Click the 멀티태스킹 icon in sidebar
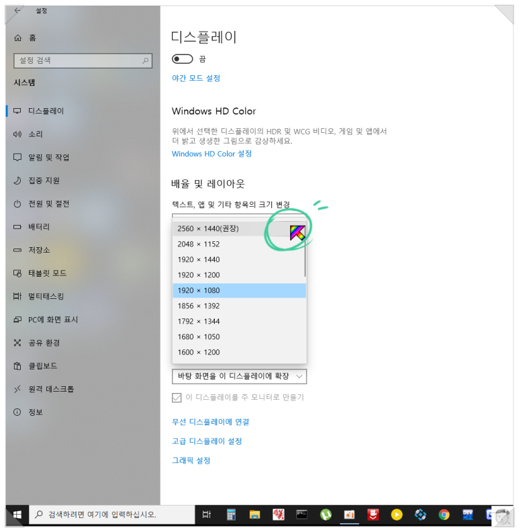519x532 pixels. tap(17, 296)
